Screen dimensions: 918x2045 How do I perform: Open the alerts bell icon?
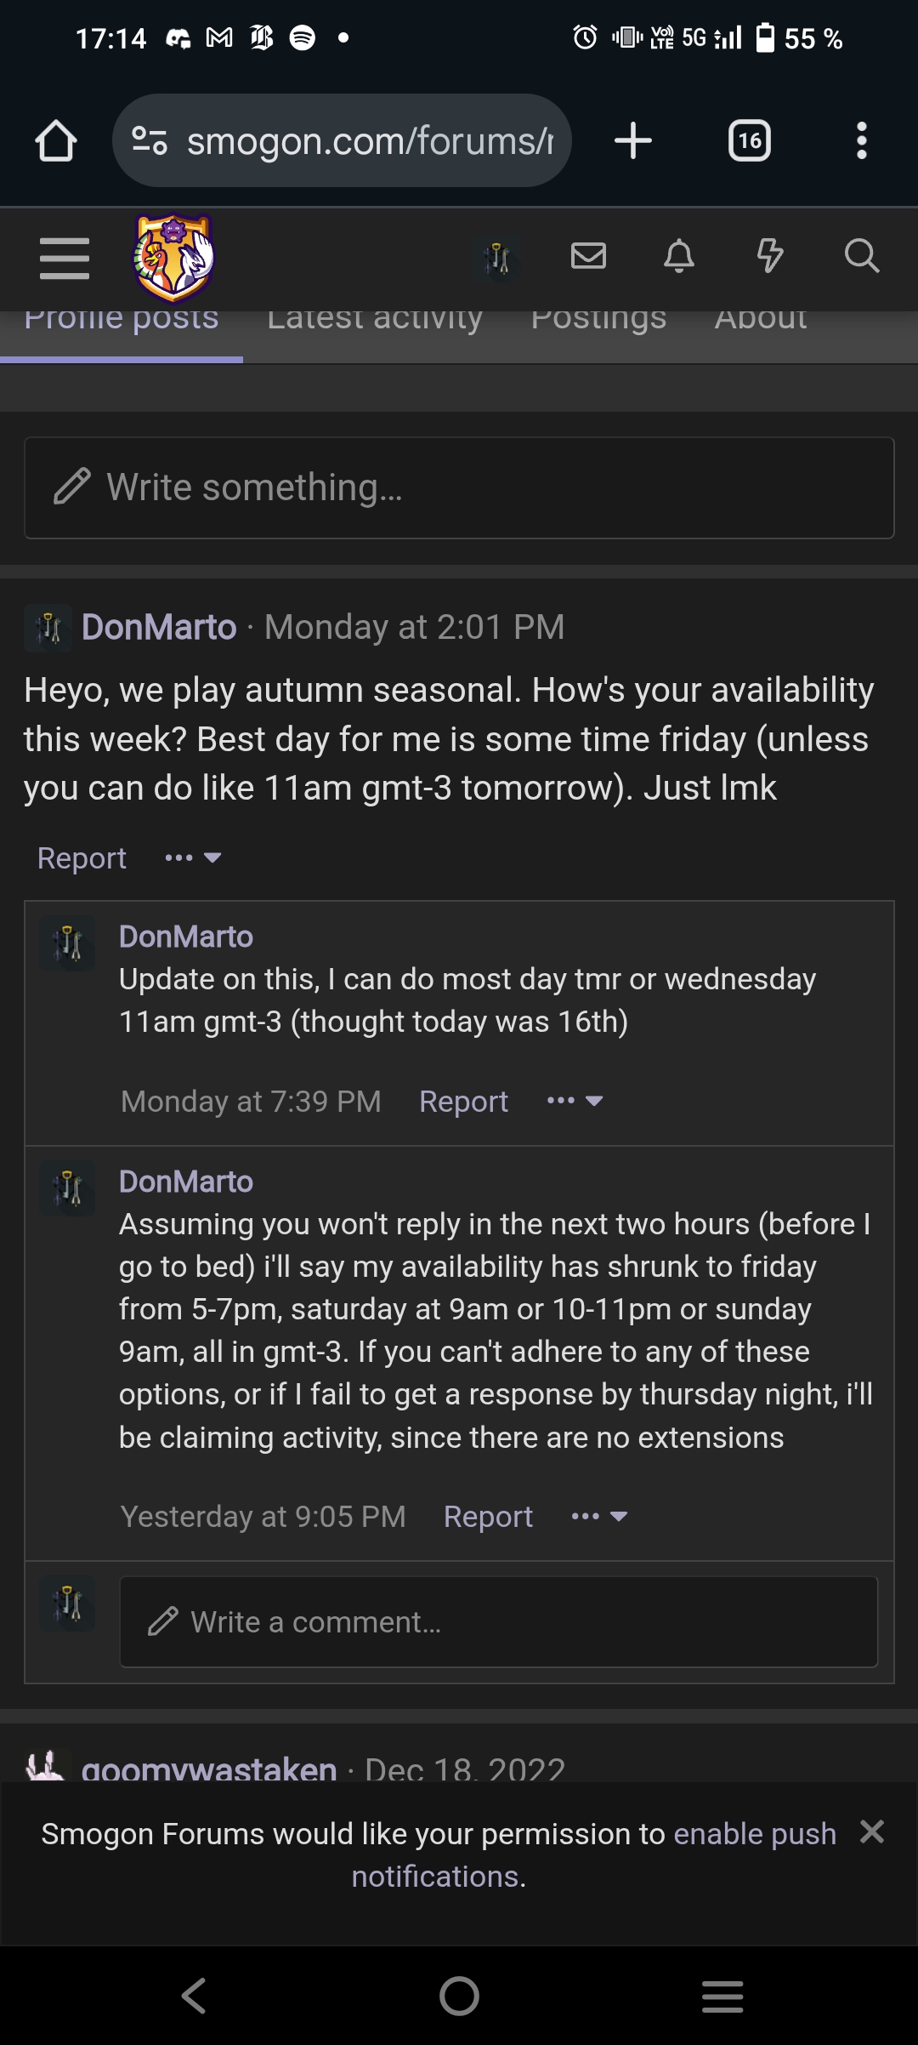(678, 256)
